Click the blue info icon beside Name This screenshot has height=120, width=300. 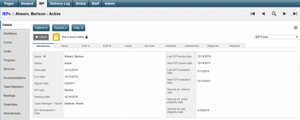pos(45,56)
